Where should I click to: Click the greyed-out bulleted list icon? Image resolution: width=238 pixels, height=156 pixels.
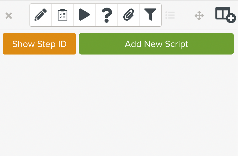(170, 15)
